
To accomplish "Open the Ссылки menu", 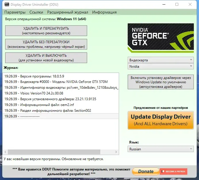I will pos(36,12).
